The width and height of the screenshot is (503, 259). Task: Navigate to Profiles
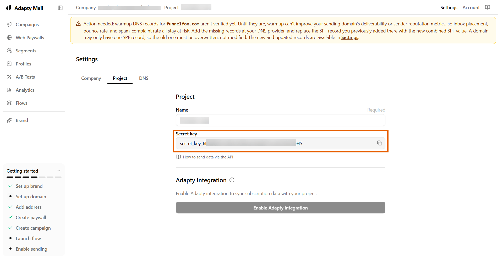coord(23,64)
